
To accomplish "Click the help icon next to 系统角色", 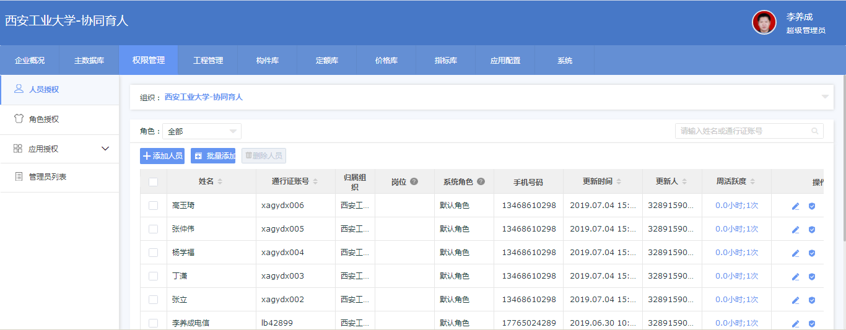I will click(x=481, y=181).
